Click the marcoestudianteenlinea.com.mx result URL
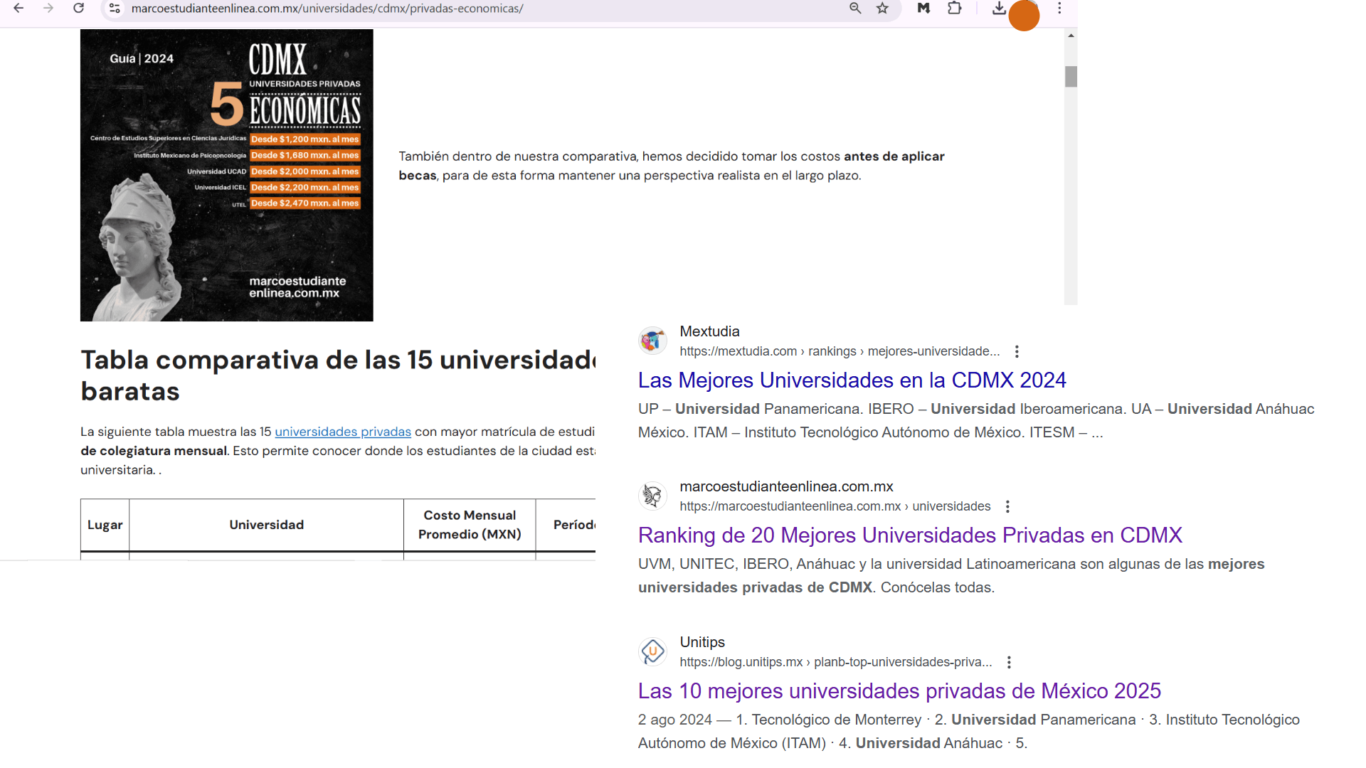This screenshot has width=1366, height=768. point(835,506)
